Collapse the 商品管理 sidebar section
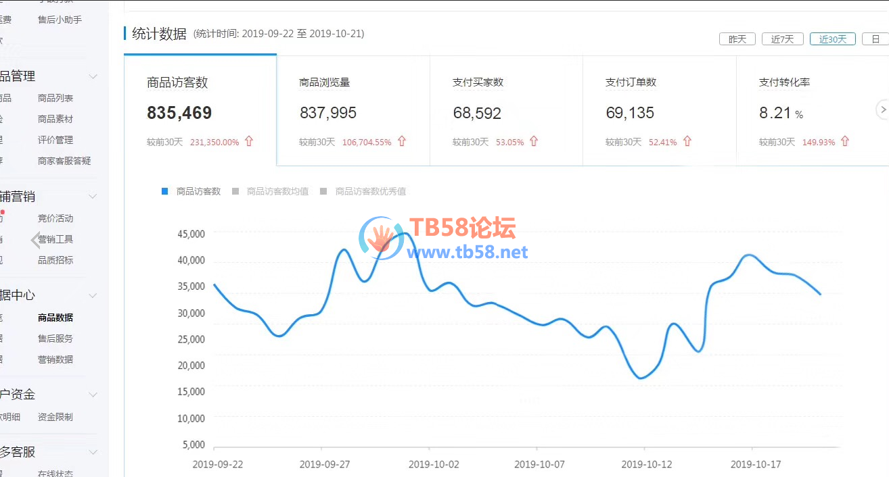Image resolution: width=889 pixels, height=477 pixels. point(93,76)
